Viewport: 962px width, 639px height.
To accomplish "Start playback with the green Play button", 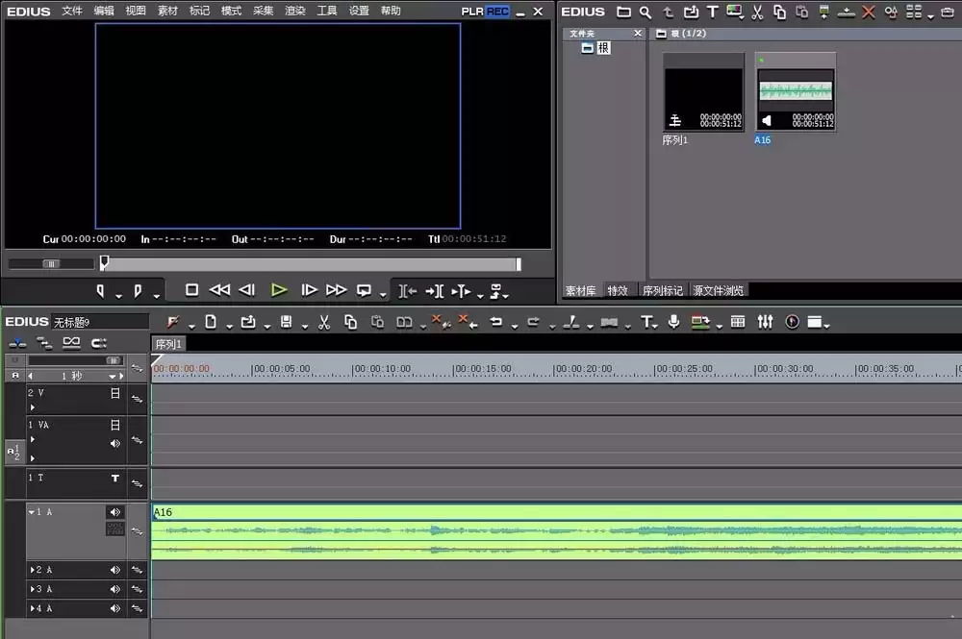I will (x=279, y=290).
